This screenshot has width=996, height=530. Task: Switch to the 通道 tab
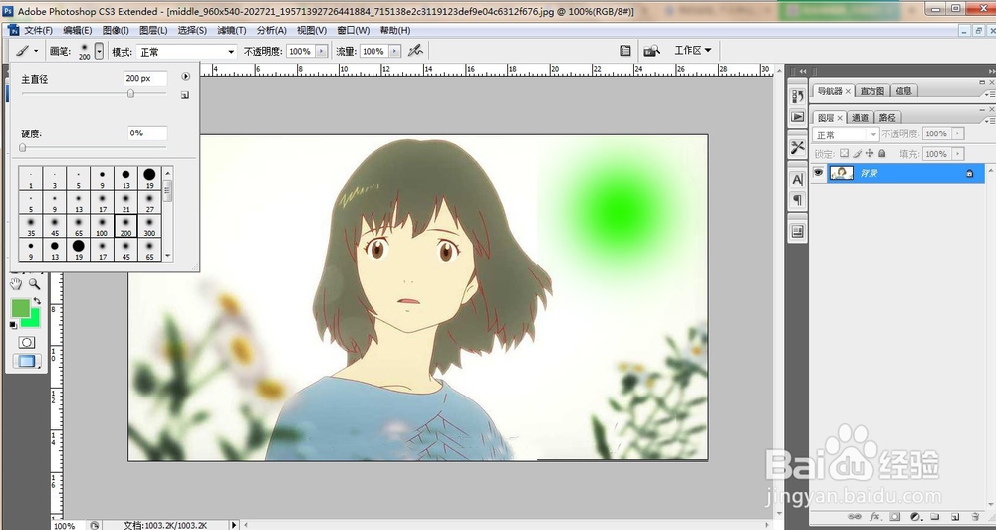coord(861,117)
